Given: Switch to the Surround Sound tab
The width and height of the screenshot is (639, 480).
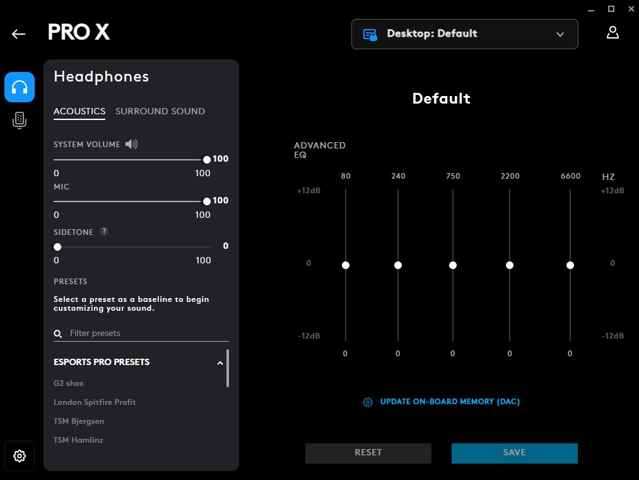Looking at the screenshot, I should pos(160,111).
